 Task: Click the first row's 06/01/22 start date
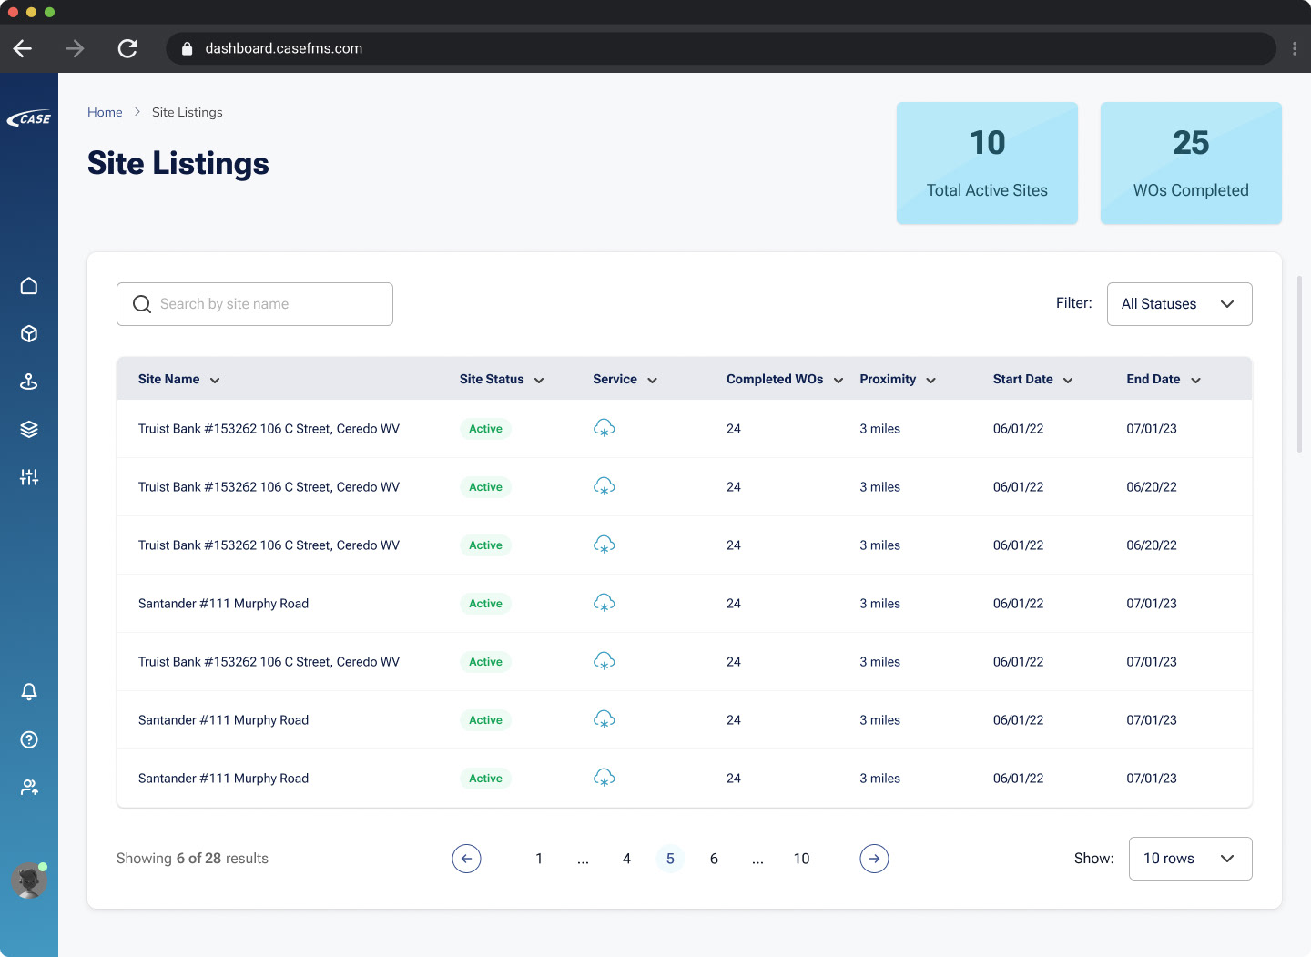[x=1018, y=429]
